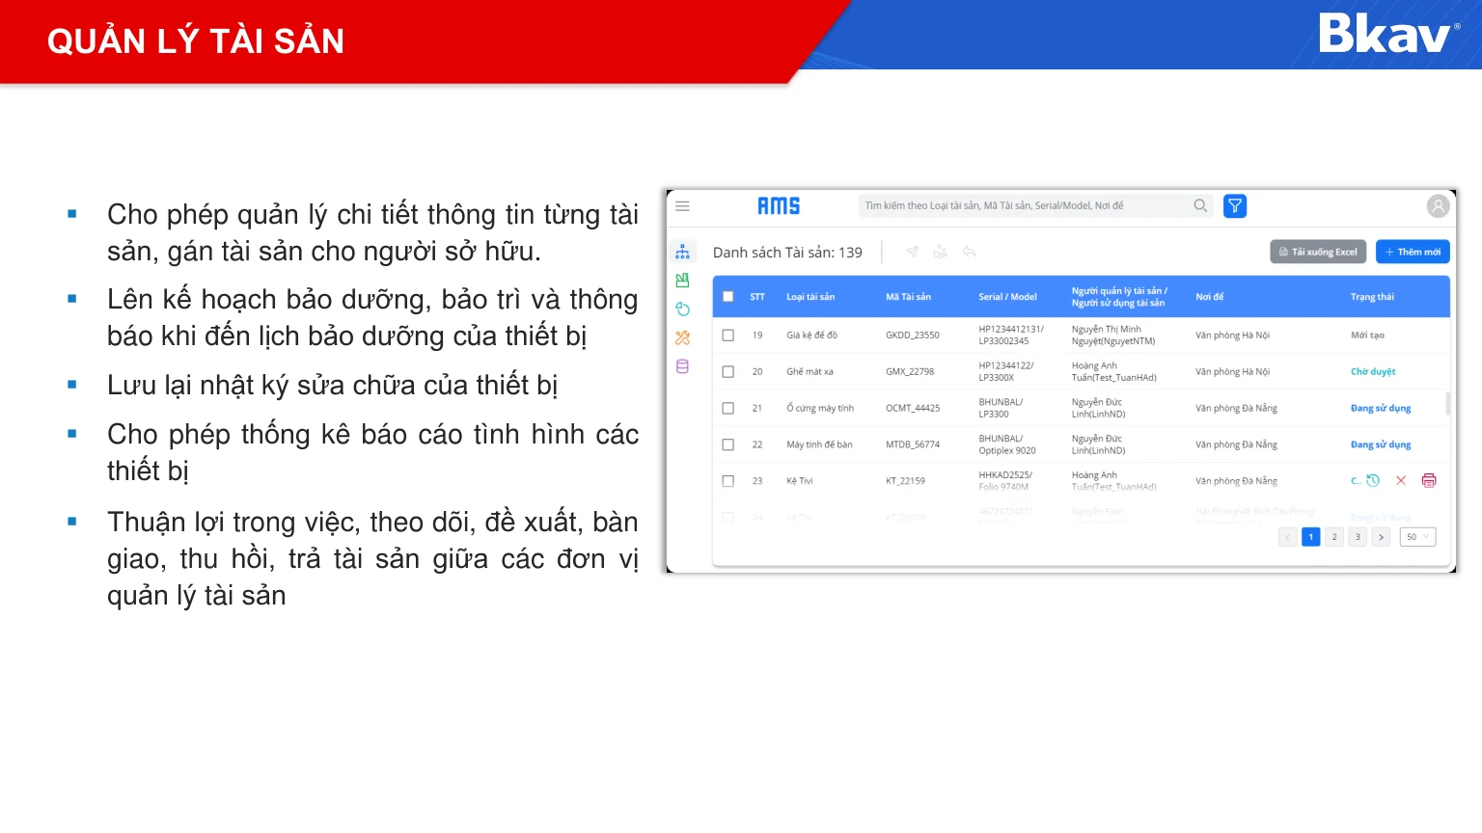Check the box for row 21 Ổ cứng máy tính
The height and width of the screenshot is (833, 1482).
pyautogui.click(x=728, y=408)
